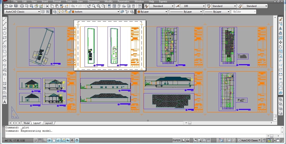286x144 pixels.
Task: Click the Help question mark icon
Action: coord(140,6)
